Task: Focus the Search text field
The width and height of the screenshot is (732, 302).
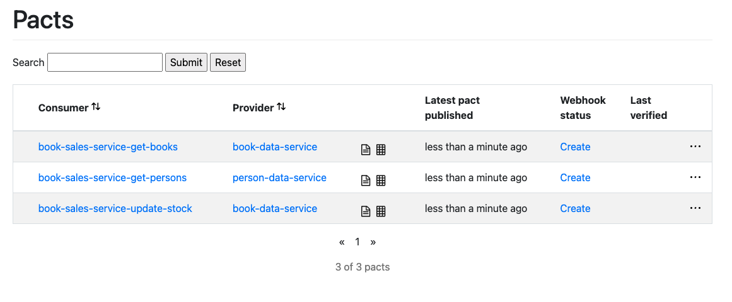Action: coord(105,62)
